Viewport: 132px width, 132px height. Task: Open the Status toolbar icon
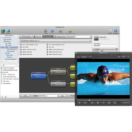click(x=110, y=31)
